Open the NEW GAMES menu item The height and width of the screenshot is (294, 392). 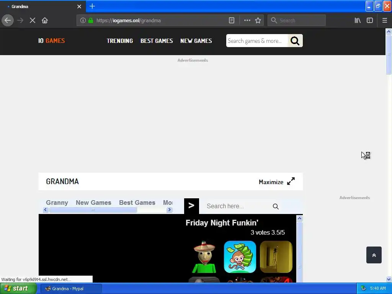coord(196,41)
